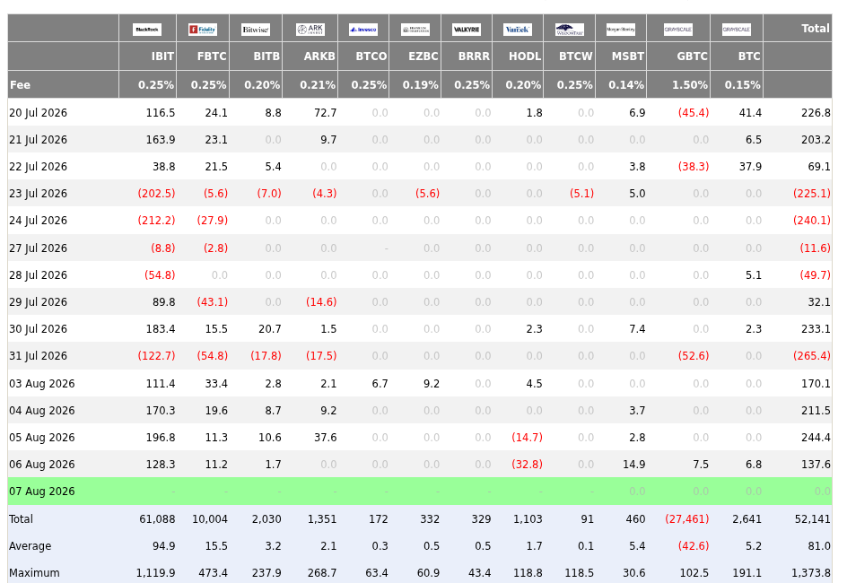Select the Franklin Templeton logo above EZBC

pos(415,29)
